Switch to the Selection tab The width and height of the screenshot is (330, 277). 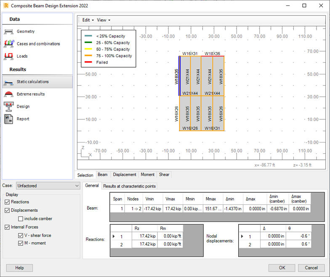(x=85, y=175)
